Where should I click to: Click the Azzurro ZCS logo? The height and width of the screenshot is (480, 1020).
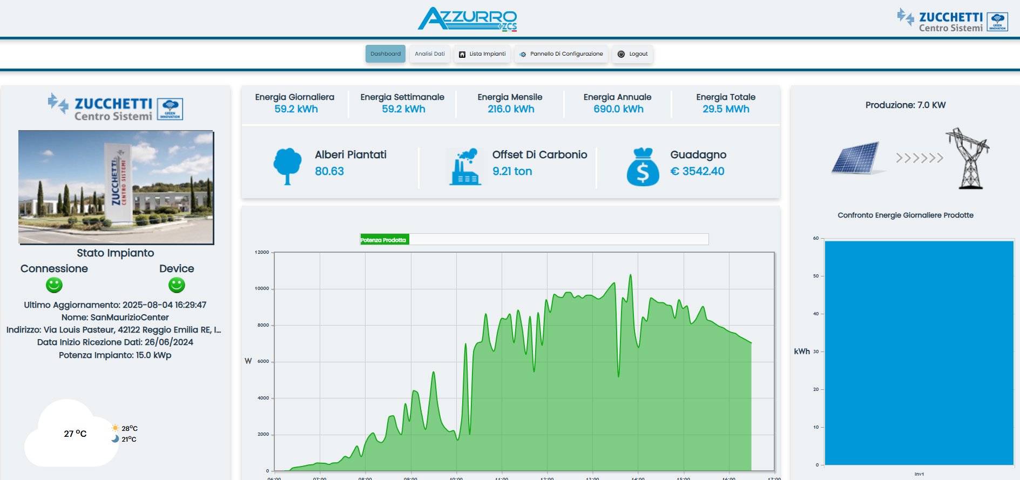[x=467, y=19]
